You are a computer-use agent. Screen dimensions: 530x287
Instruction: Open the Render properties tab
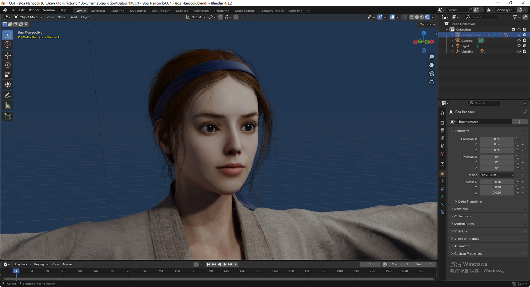(442, 122)
